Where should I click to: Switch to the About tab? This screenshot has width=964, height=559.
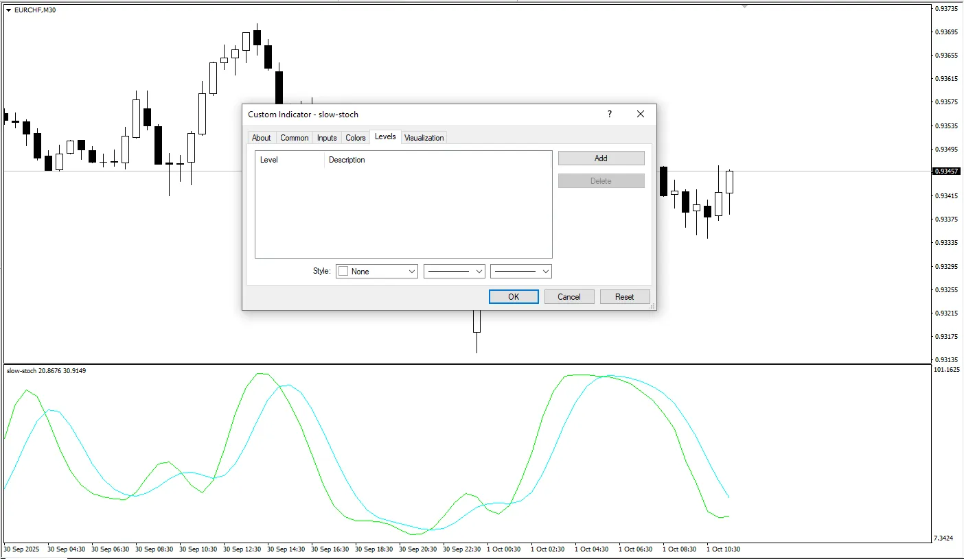[261, 138]
